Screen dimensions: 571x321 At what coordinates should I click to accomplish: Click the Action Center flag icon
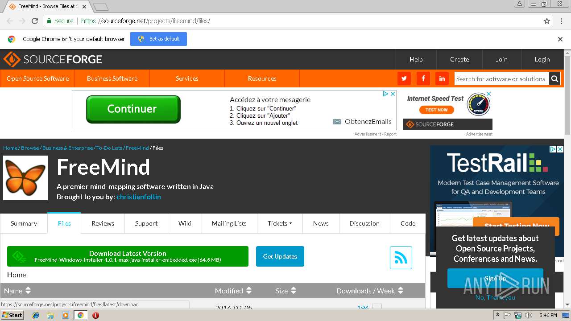(x=507, y=315)
